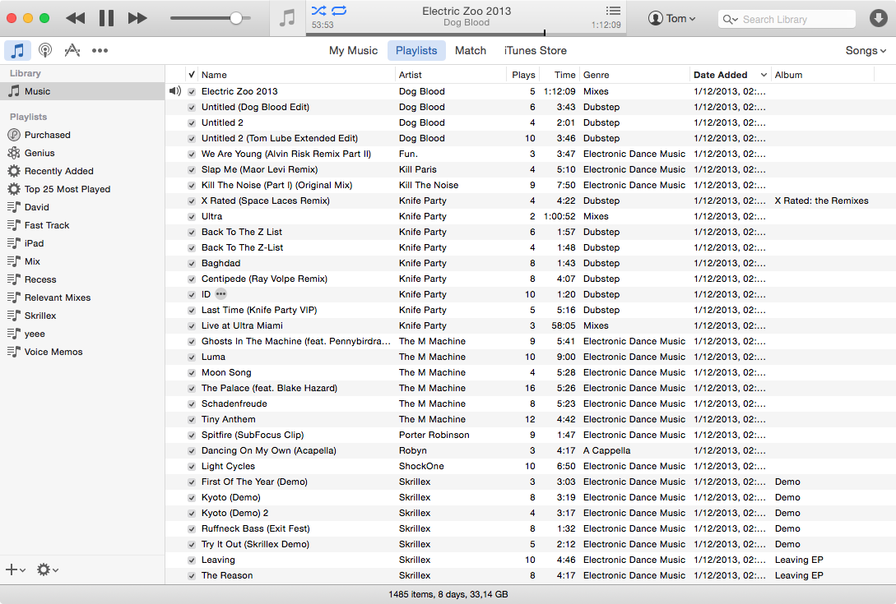This screenshot has height=604, width=896.
Task: Click the checkmark column header
Action: (x=192, y=75)
